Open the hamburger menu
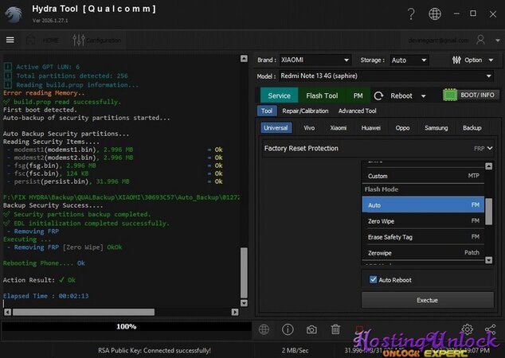 pyautogui.click(x=10, y=40)
